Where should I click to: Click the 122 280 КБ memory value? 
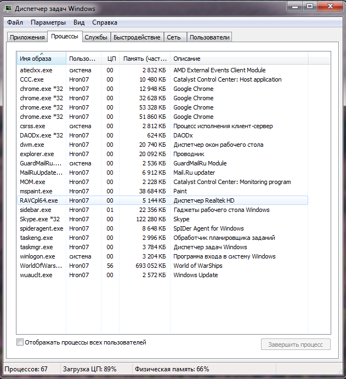[151, 219]
